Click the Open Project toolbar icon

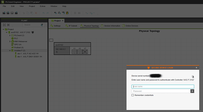[8, 13]
